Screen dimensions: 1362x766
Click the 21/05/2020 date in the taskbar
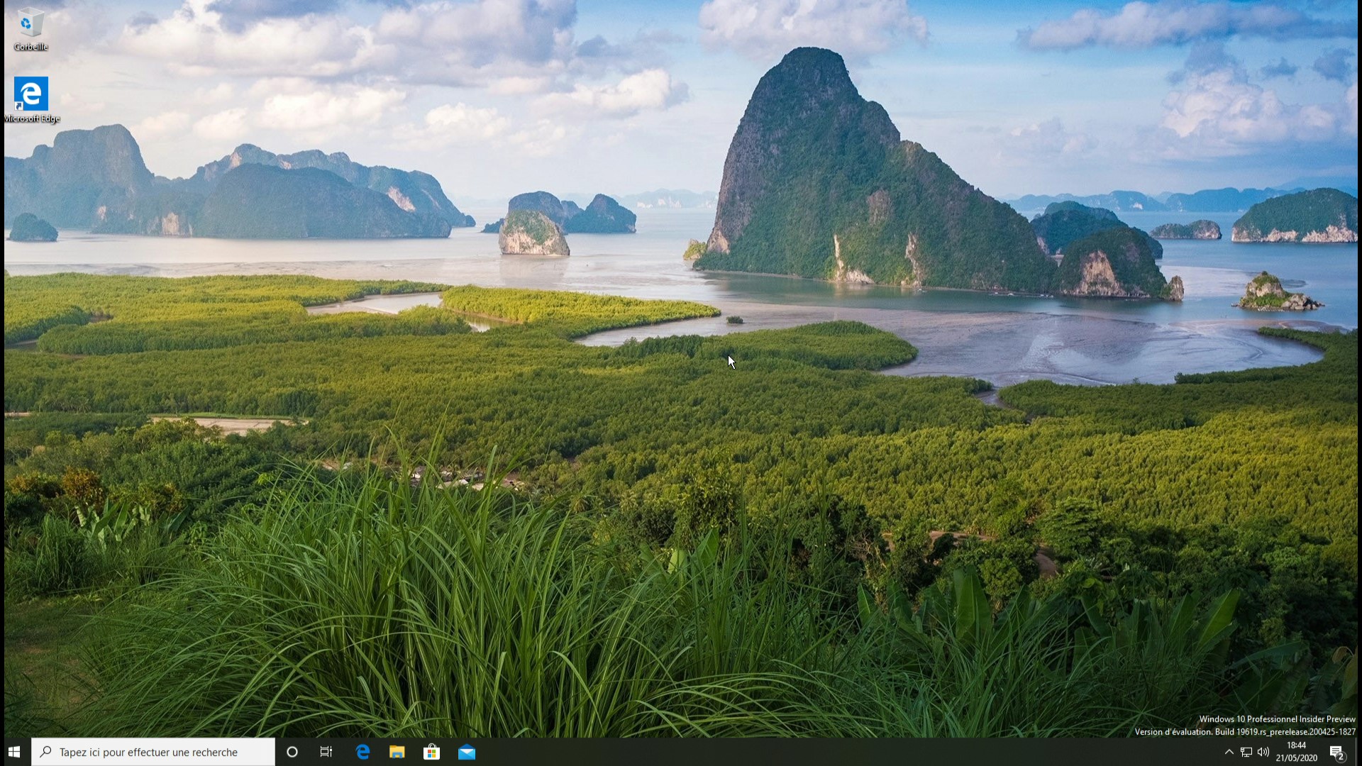pos(1296,758)
